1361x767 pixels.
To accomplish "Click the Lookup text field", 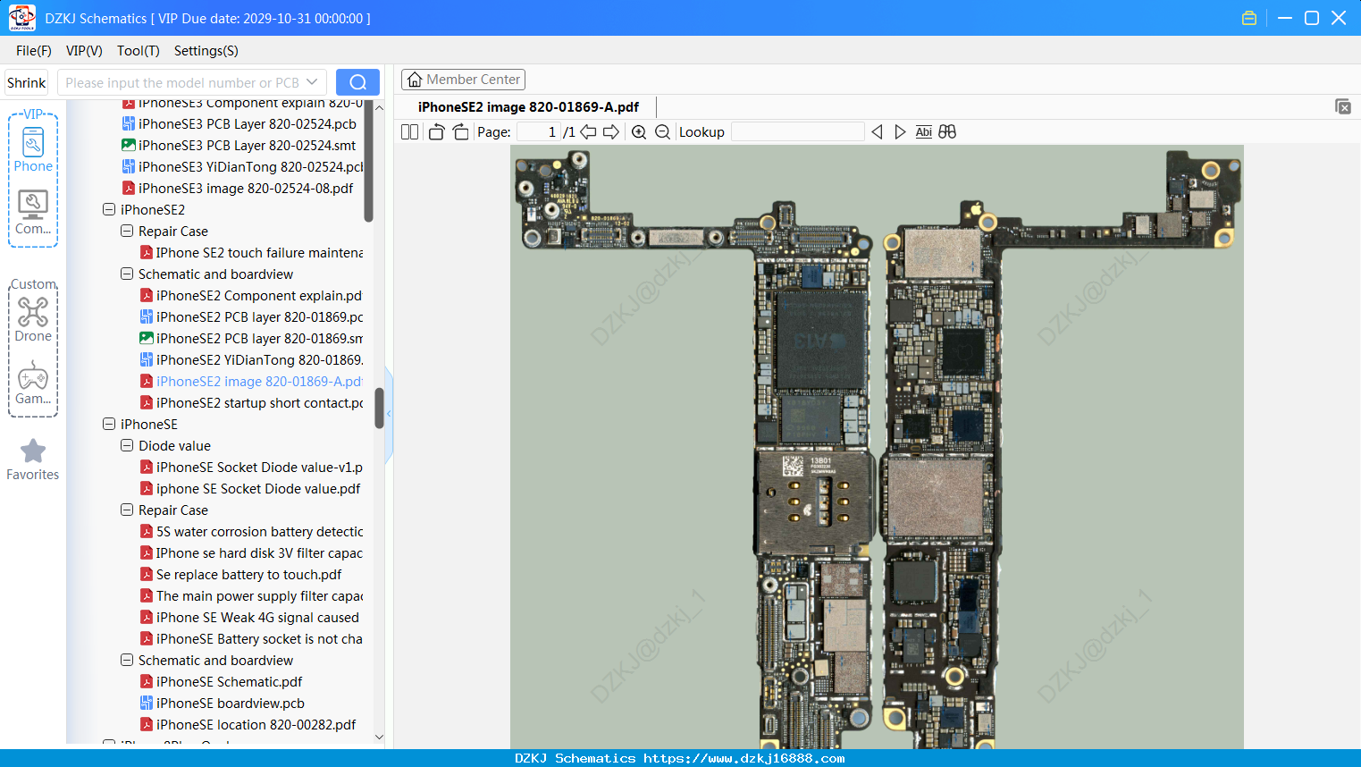I will (798, 132).
